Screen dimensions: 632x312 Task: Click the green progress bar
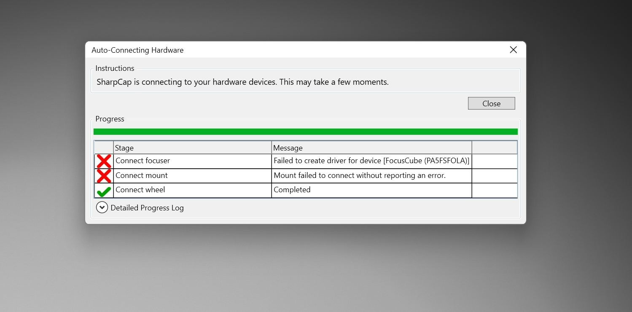pyautogui.click(x=305, y=131)
